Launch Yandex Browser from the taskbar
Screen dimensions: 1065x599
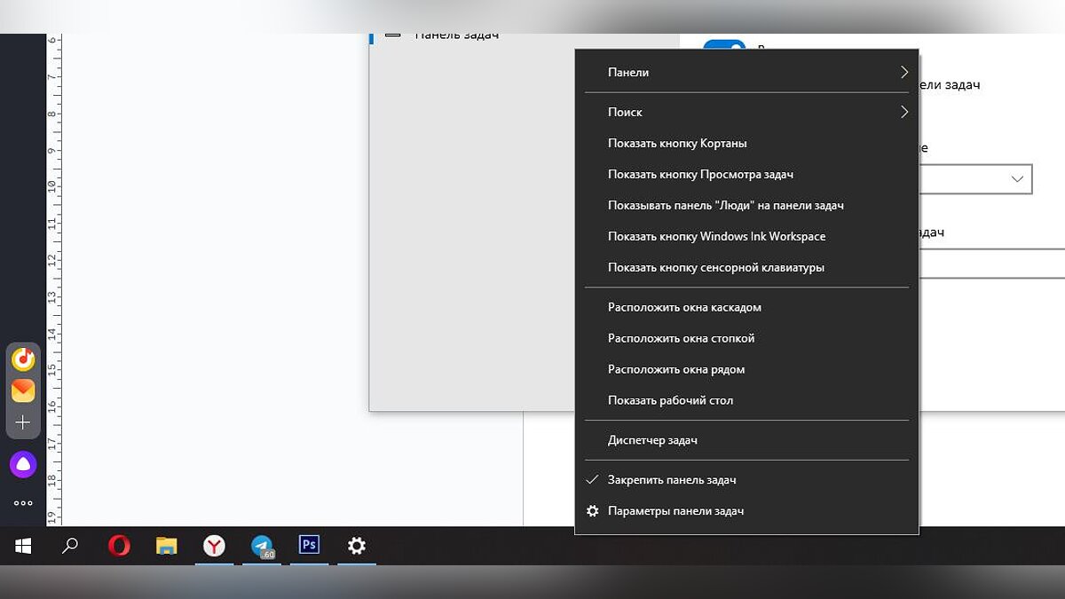point(214,546)
